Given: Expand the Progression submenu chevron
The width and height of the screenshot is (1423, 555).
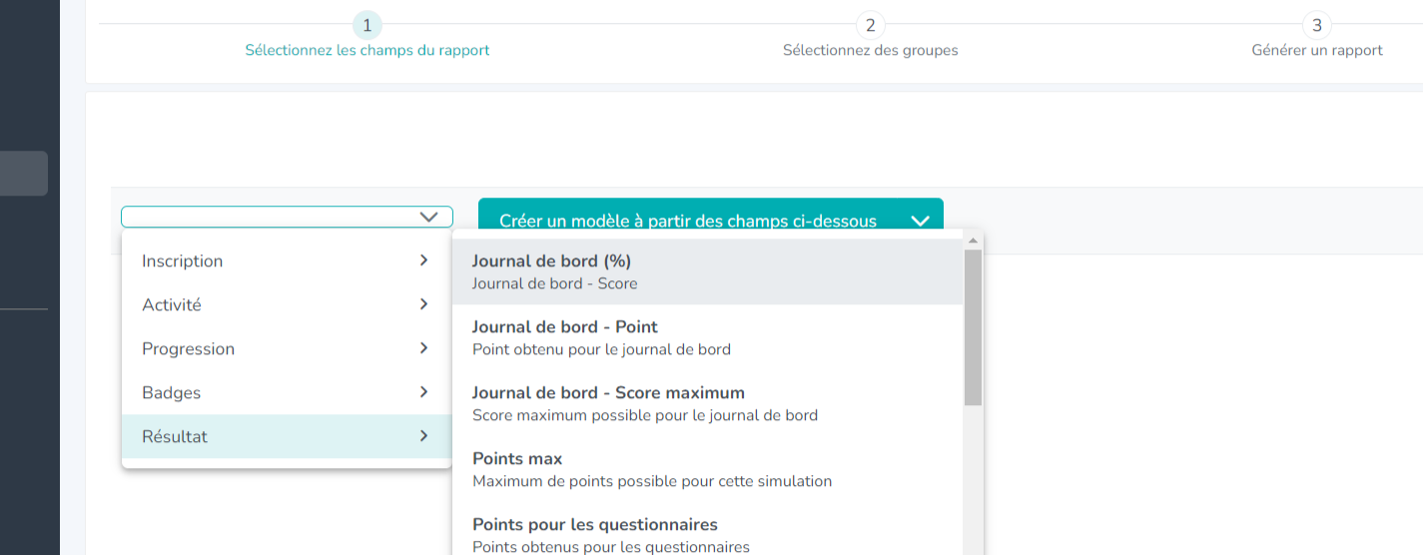Looking at the screenshot, I should [x=424, y=348].
